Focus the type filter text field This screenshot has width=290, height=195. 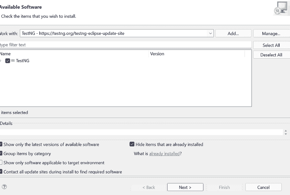pyautogui.click(x=126, y=45)
